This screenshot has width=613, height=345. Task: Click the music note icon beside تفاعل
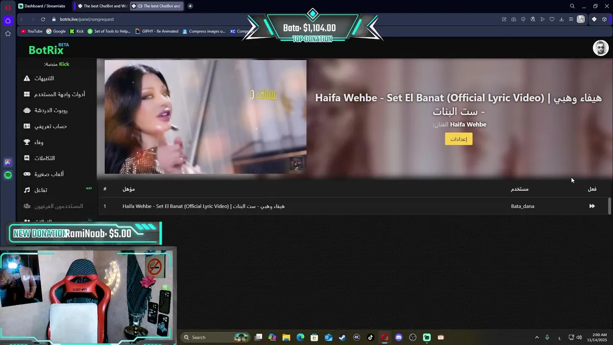click(27, 190)
